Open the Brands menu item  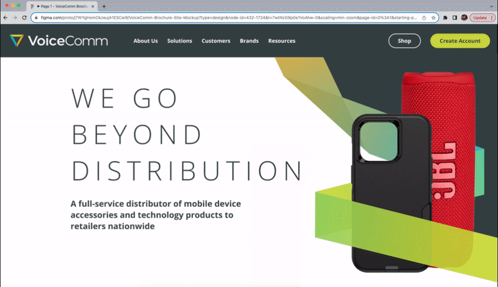(x=249, y=41)
